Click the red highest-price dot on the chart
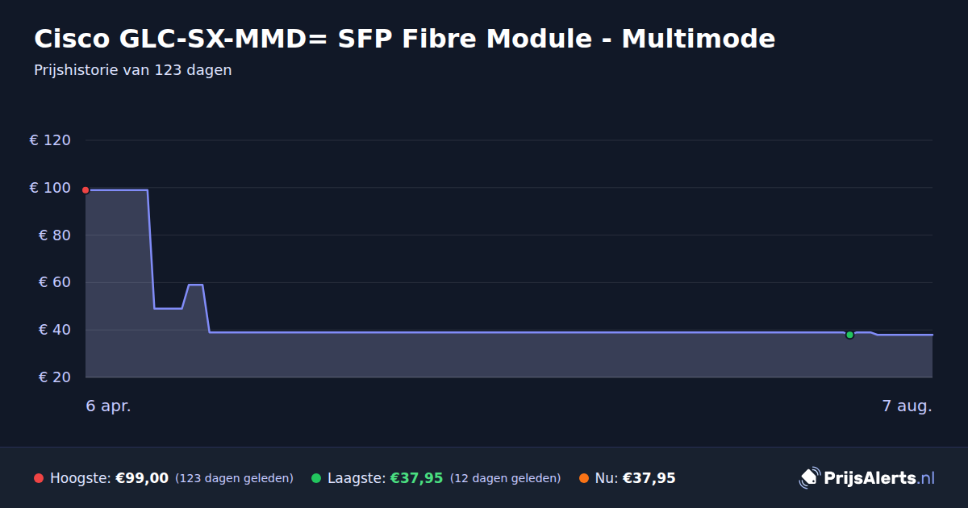The height and width of the screenshot is (508, 968). point(86,190)
